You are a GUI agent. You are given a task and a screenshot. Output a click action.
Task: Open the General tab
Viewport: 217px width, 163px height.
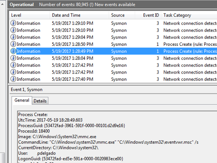tap(22, 100)
